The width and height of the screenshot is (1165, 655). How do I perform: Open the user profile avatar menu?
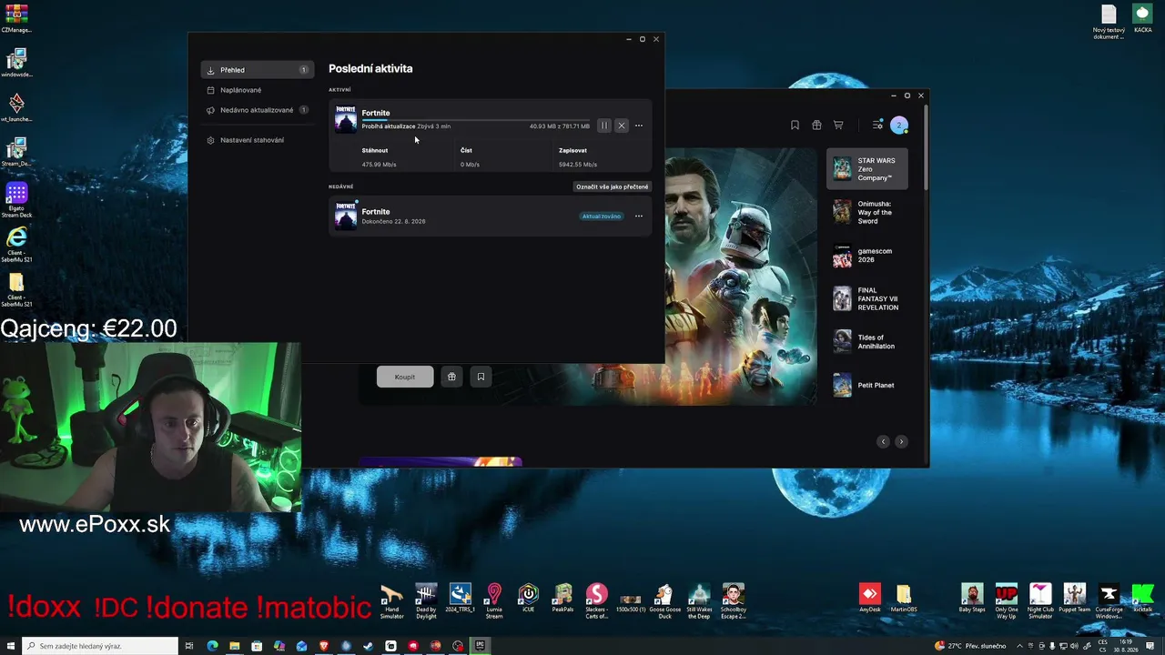click(899, 126)
